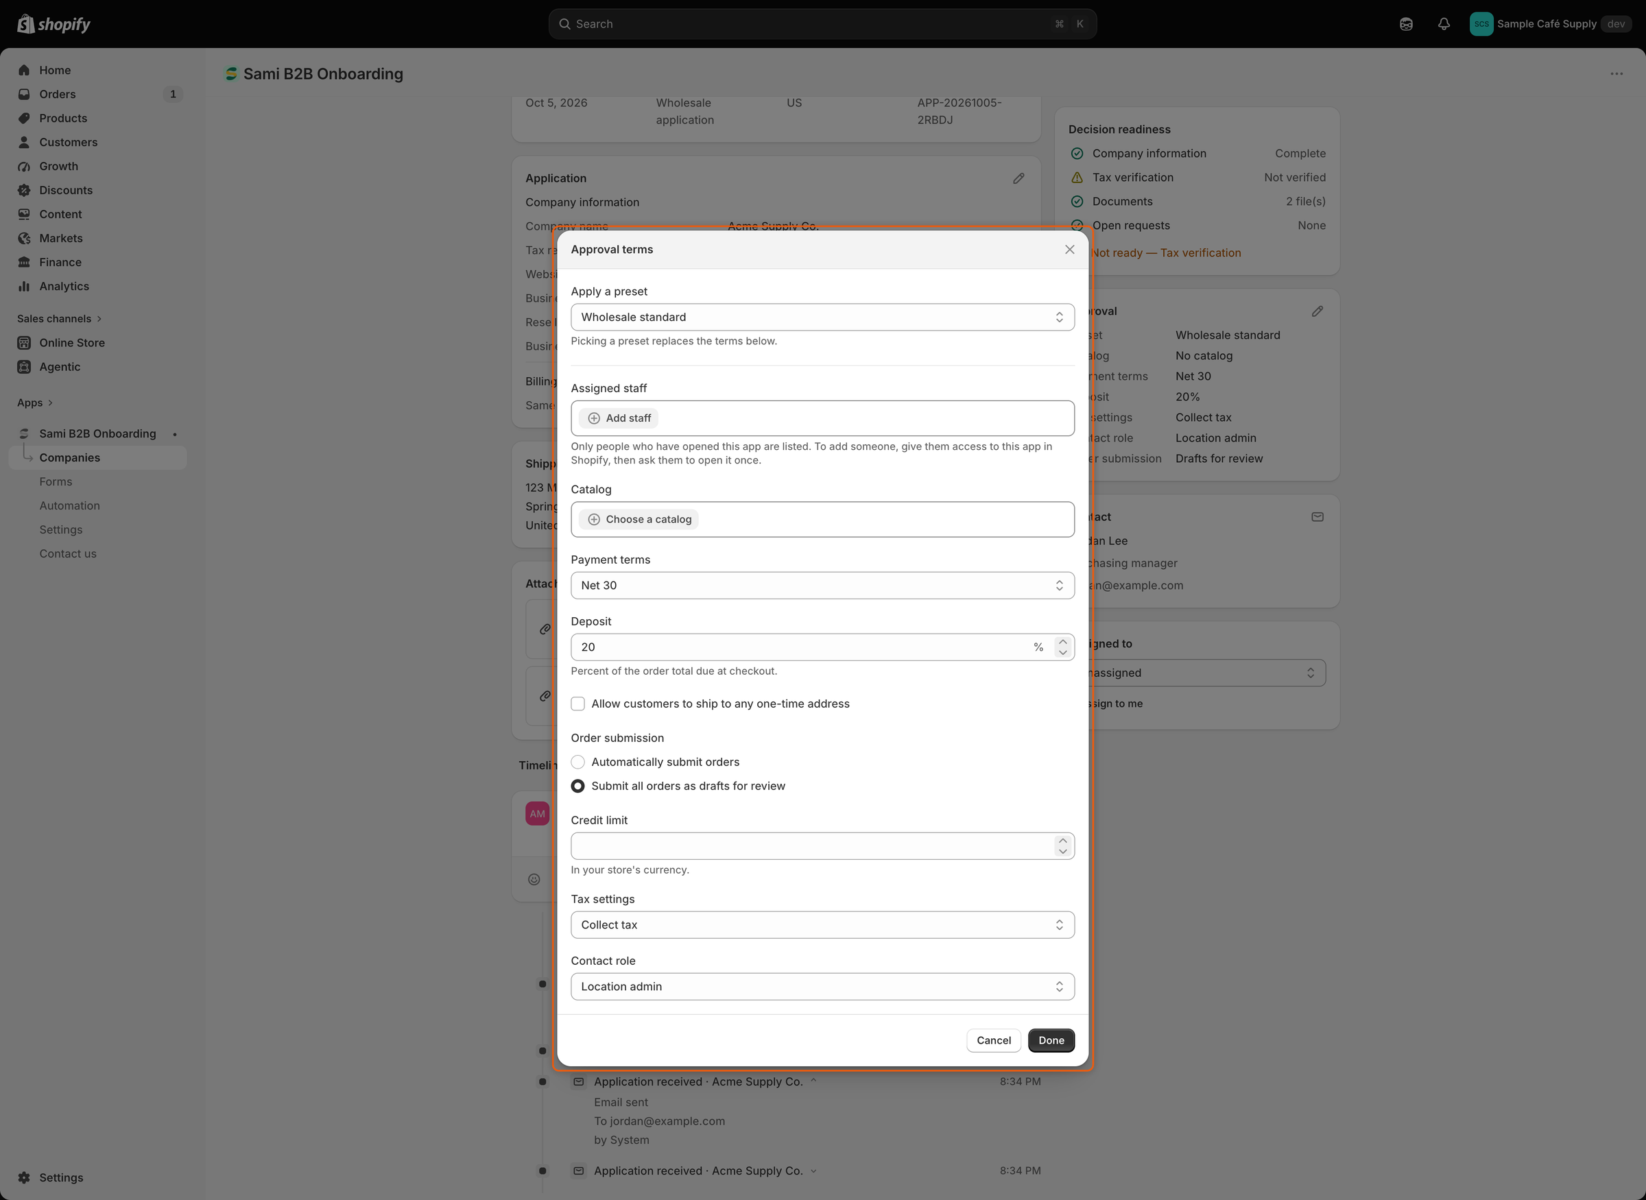Click the Approval card edit pencil icon
The image size is (1646, 1200).
[x=1317, y=311]
